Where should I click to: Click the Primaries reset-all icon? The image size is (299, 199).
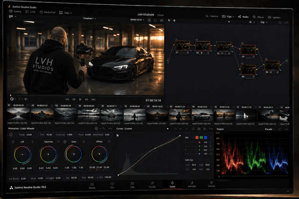coord(104,129)
